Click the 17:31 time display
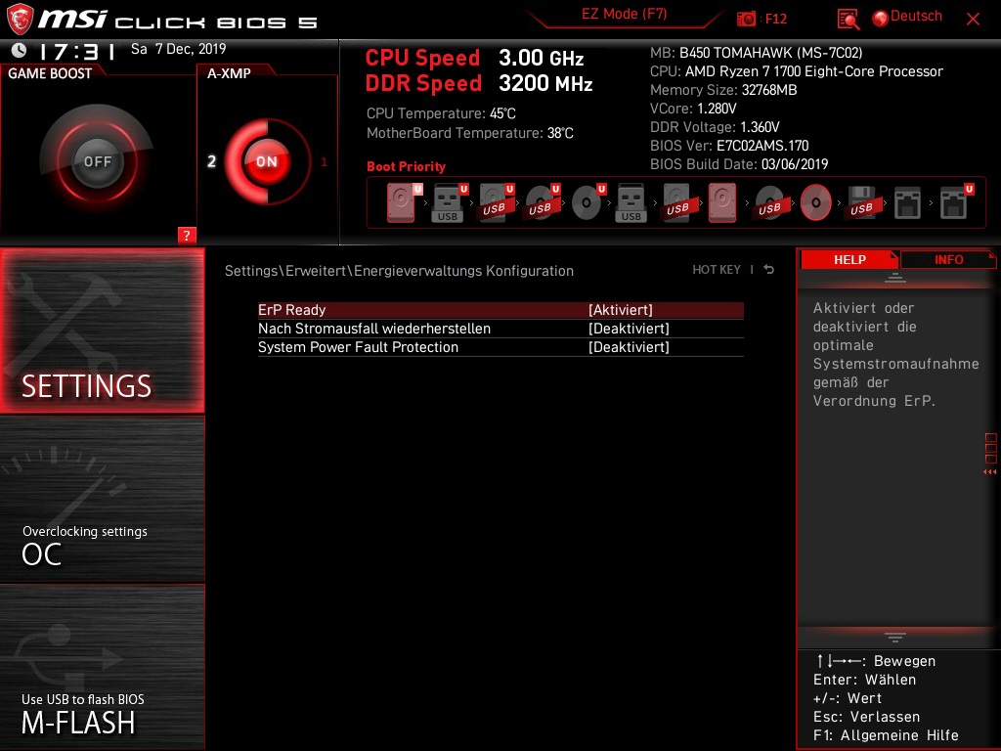The width and height of the screenshot is (1001, 751). coord(77,51)
